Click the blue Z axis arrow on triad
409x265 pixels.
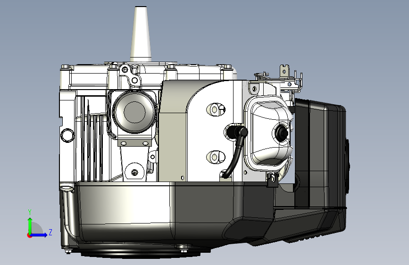tap(39, 235)
